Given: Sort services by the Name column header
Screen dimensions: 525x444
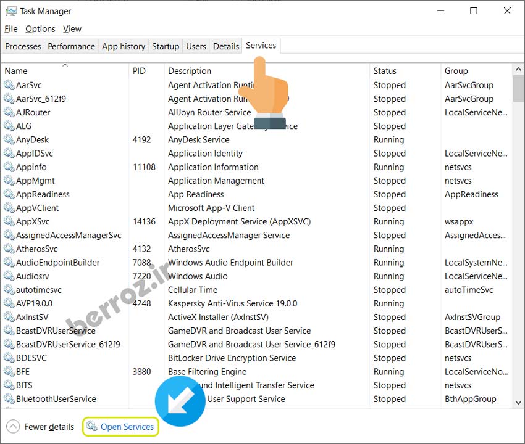Looking at the screenshot, I should pyautogui.click(x=16, y=71).
